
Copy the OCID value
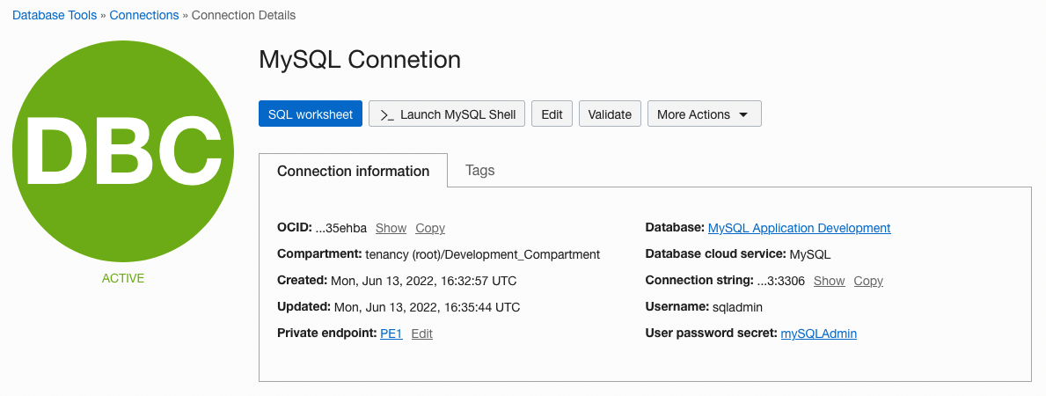tap(430, 228)
